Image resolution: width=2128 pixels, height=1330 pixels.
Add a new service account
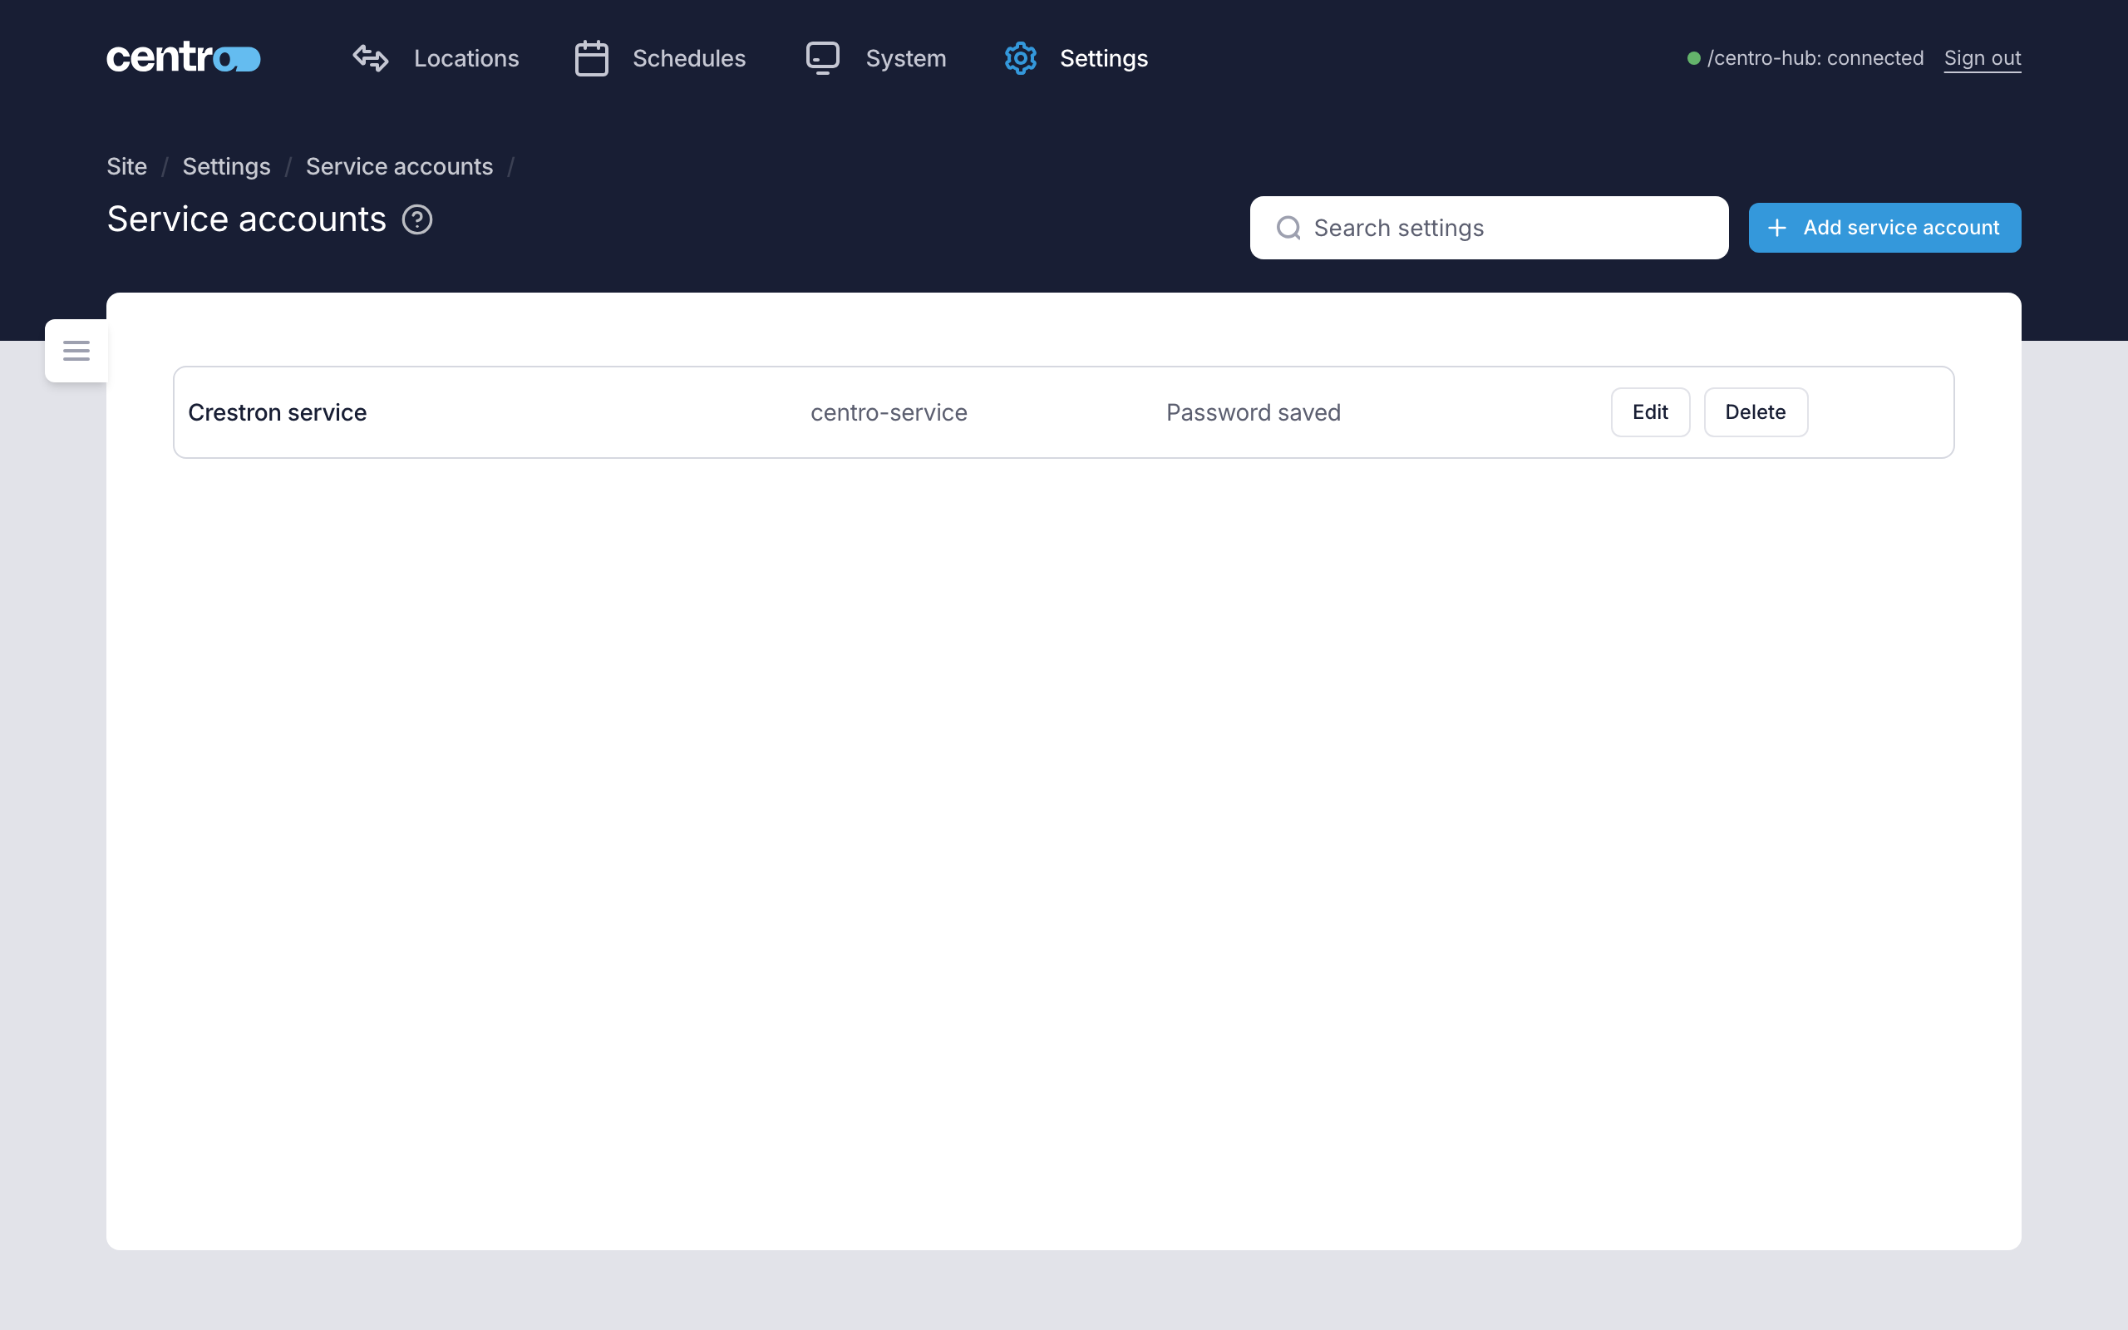[1884, 228]
